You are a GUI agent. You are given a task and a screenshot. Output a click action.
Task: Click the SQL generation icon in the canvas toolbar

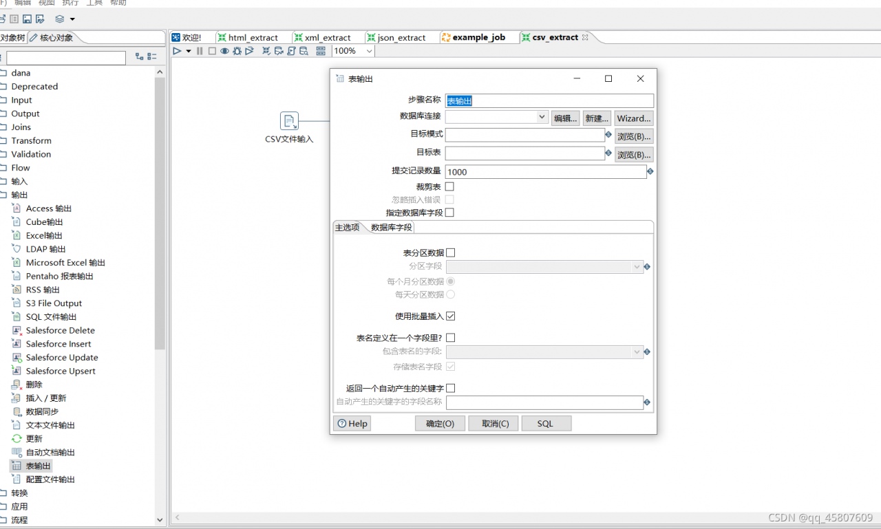[x=291, y=51]
